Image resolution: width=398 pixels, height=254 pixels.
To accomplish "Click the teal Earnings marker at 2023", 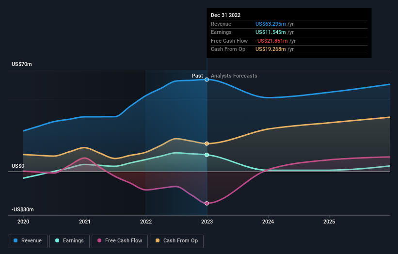I will (207, 155).
